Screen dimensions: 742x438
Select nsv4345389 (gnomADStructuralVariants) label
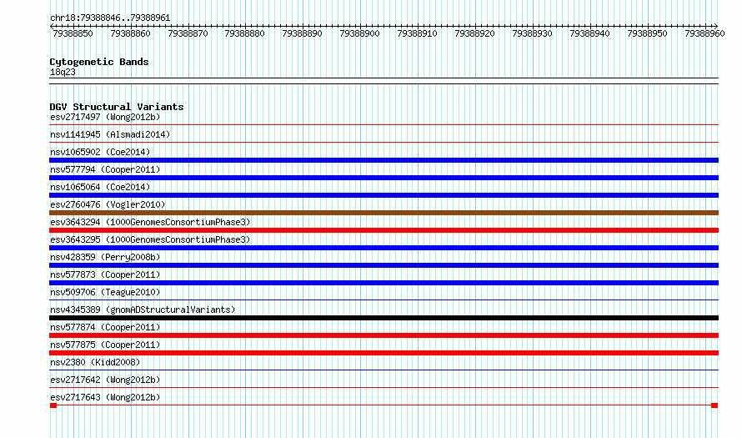tap(143, 310)
